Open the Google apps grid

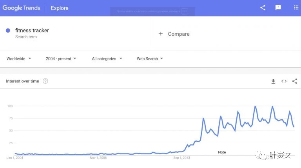(x=296, y=8)
